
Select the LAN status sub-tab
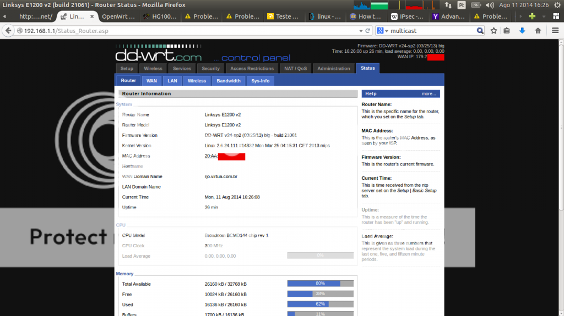[x=172, y=81]
